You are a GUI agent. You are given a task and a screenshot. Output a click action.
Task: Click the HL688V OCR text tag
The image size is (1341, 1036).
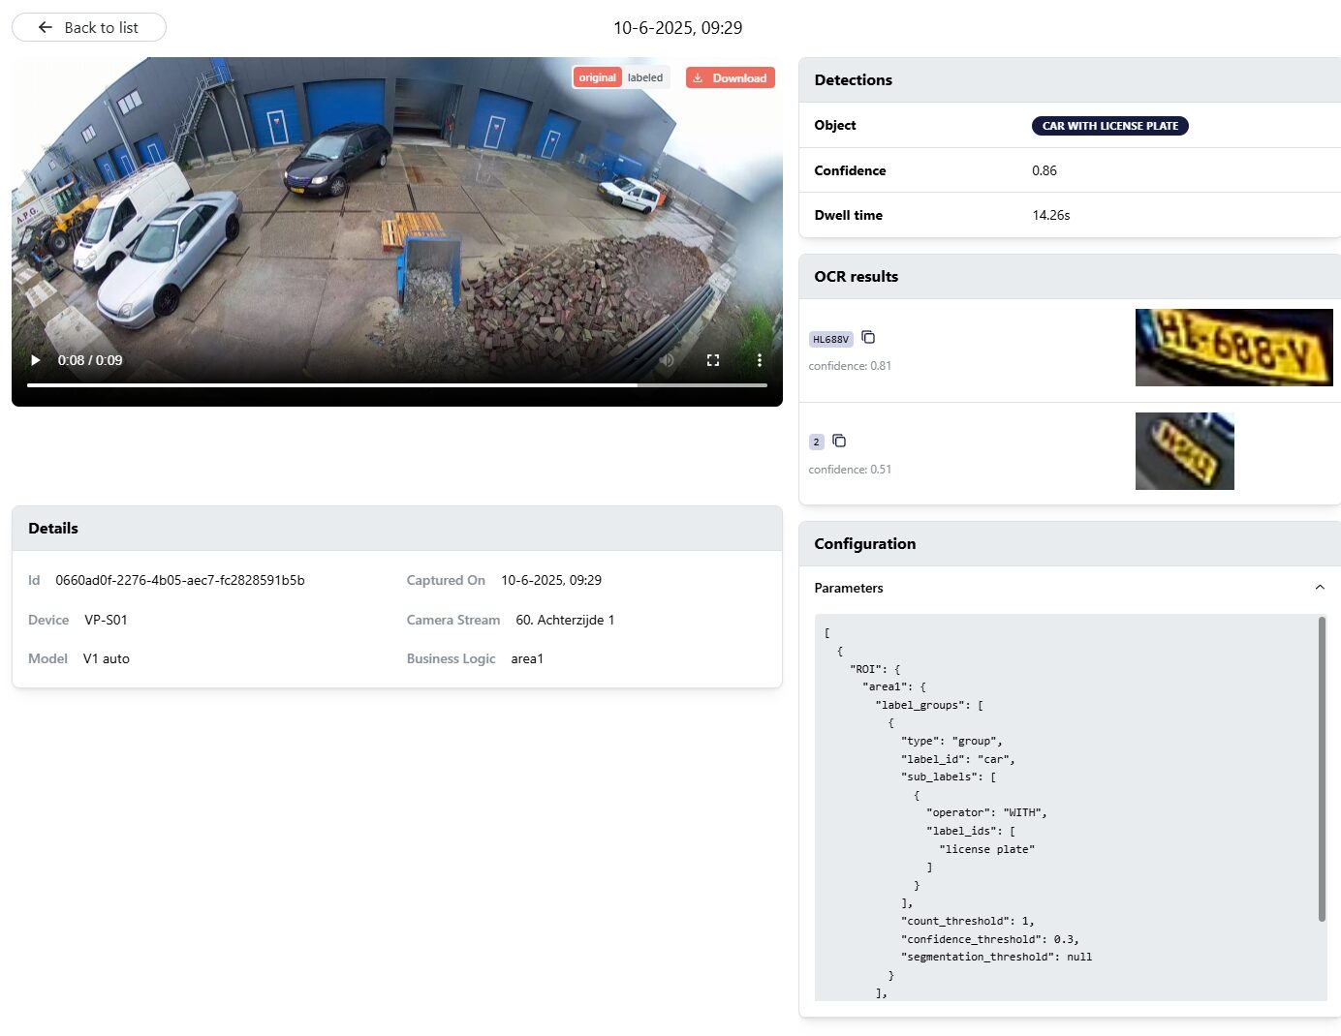[830, 339]
